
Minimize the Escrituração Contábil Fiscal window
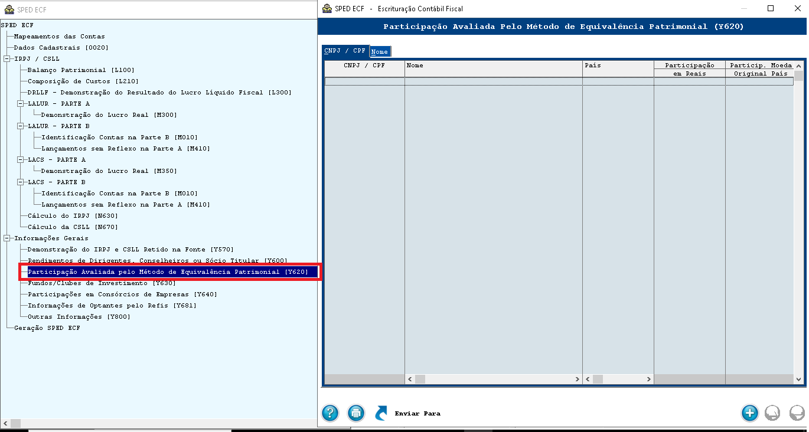(x=743, y=8)
